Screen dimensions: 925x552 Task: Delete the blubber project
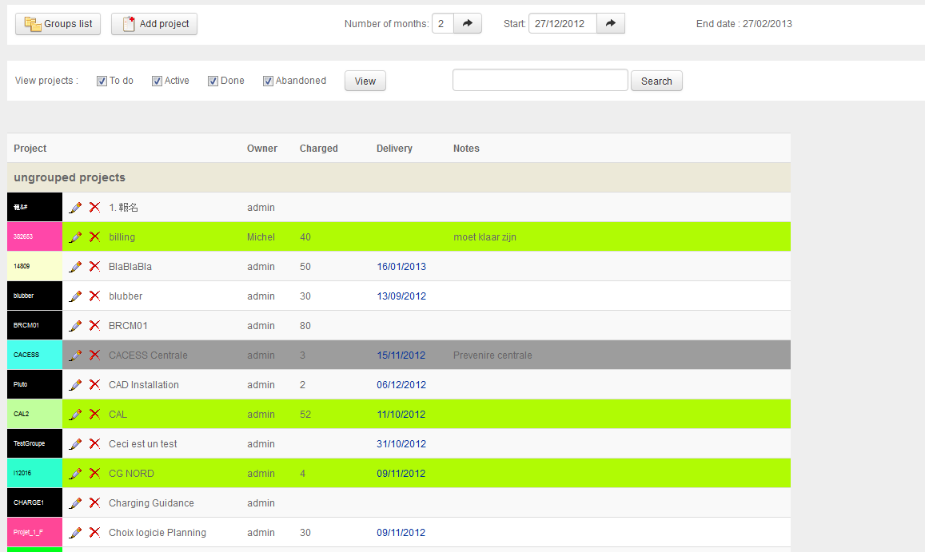[94, 296]
